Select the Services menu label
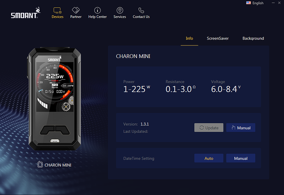284x195 pixels. coord(120,16)
